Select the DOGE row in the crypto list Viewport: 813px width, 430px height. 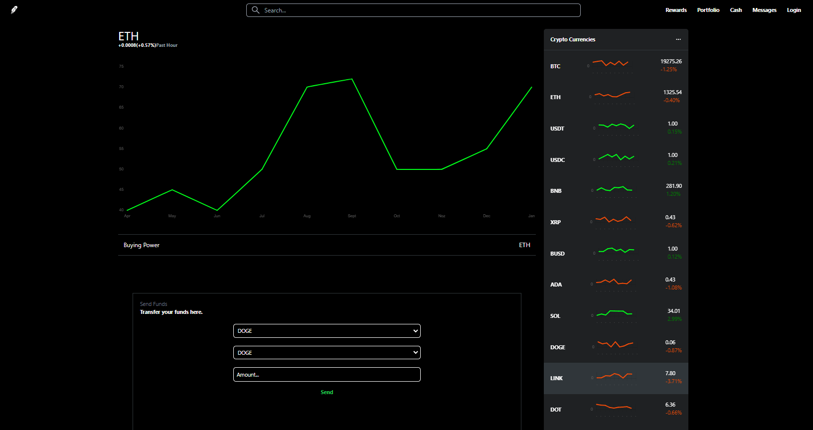click(616, 347)
